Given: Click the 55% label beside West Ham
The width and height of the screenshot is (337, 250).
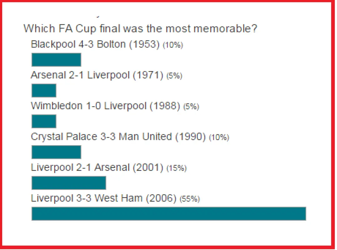Looking at the screenshot, I should point(190,199).
